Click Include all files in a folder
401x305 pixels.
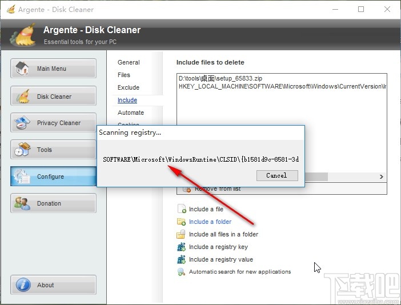coord(223,234)
